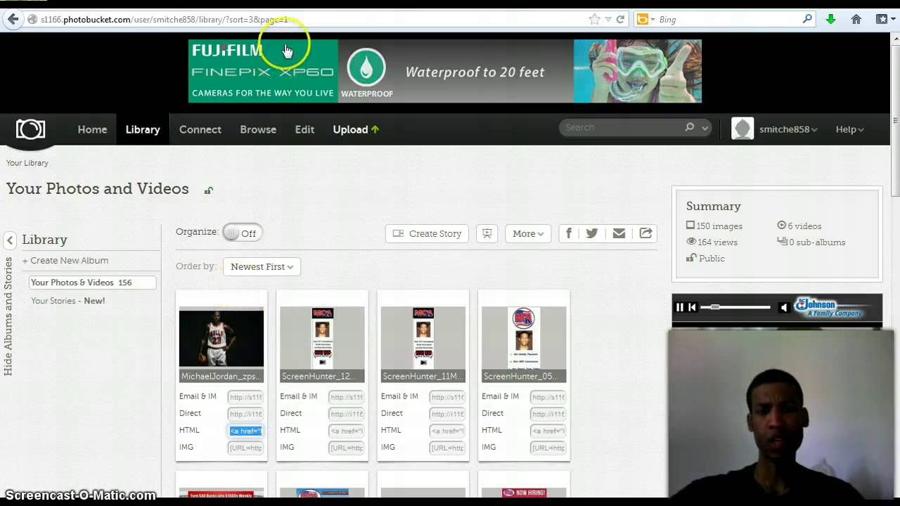Viewport: 900px width, 506px height.
Task: Click the Fujifilm FinePix XP60 banner ad
Action: (445, 71)
